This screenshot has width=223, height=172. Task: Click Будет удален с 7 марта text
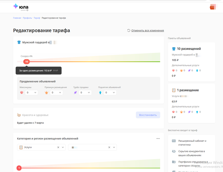30,123
